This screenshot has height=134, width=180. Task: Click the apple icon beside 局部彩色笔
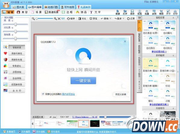click(5, 60)
